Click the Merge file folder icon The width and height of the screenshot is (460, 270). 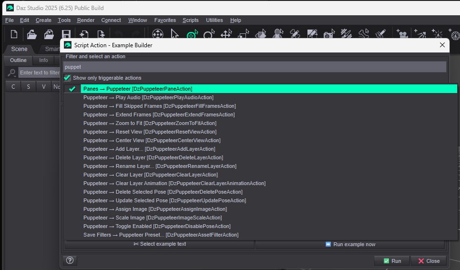49,34
